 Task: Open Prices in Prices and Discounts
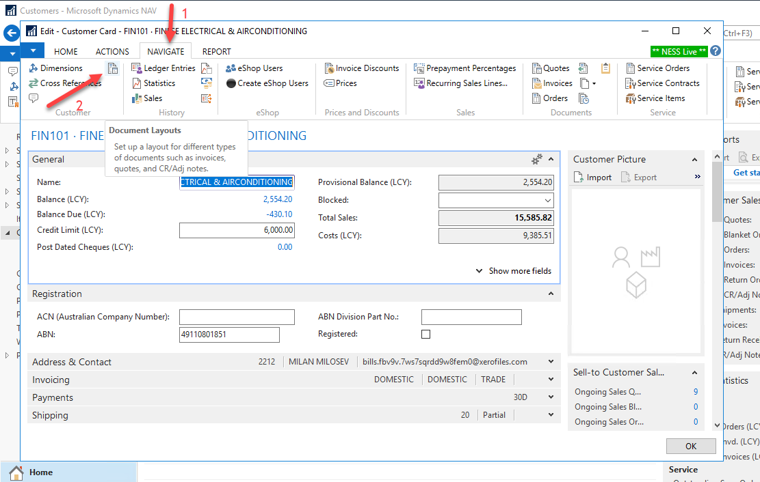click(340, 83)
